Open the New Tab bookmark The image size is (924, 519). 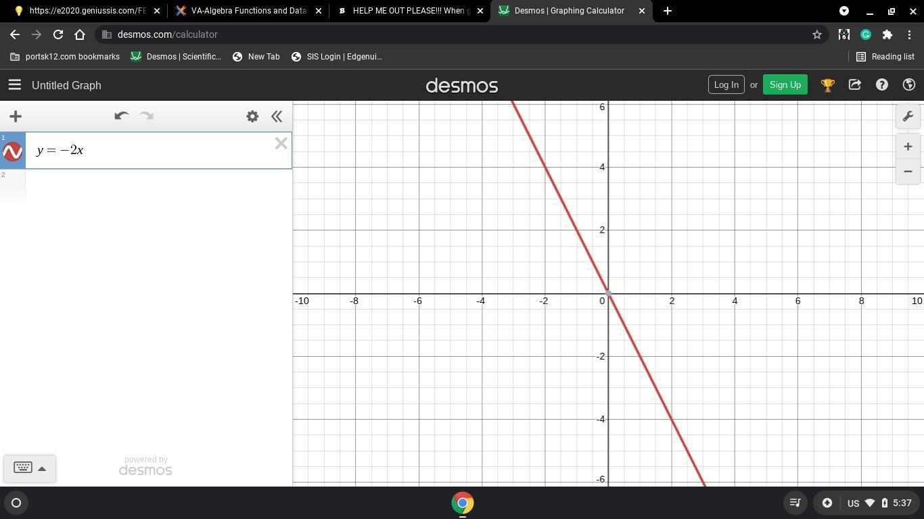tap(256, 57)
